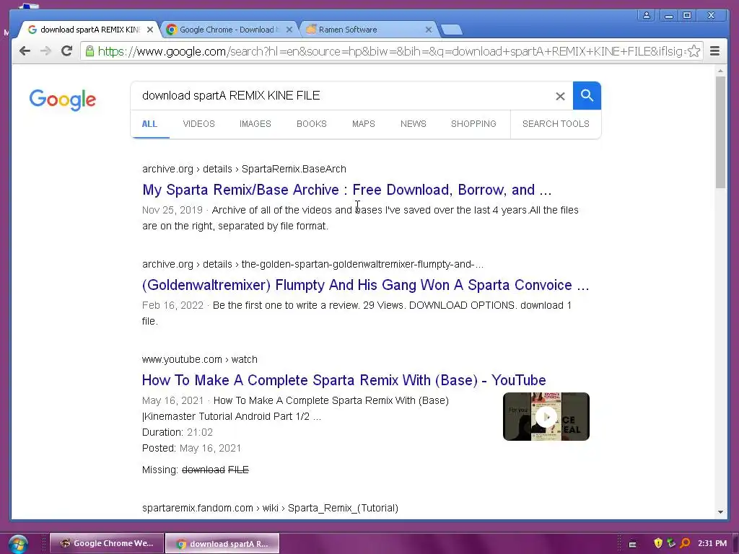Click the forward navigation arrow

click(x=45, y=51)
